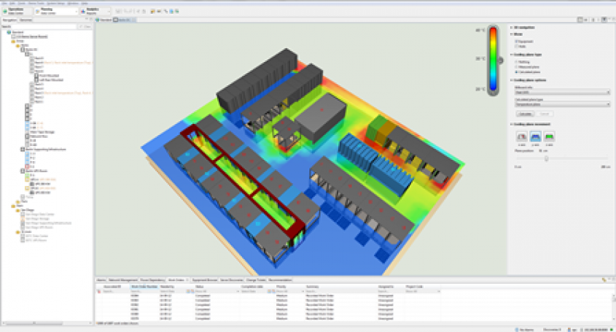Click the Associated ID column search field
The height and width of the screenshot is (332, 616).
(x=115, y=291)
